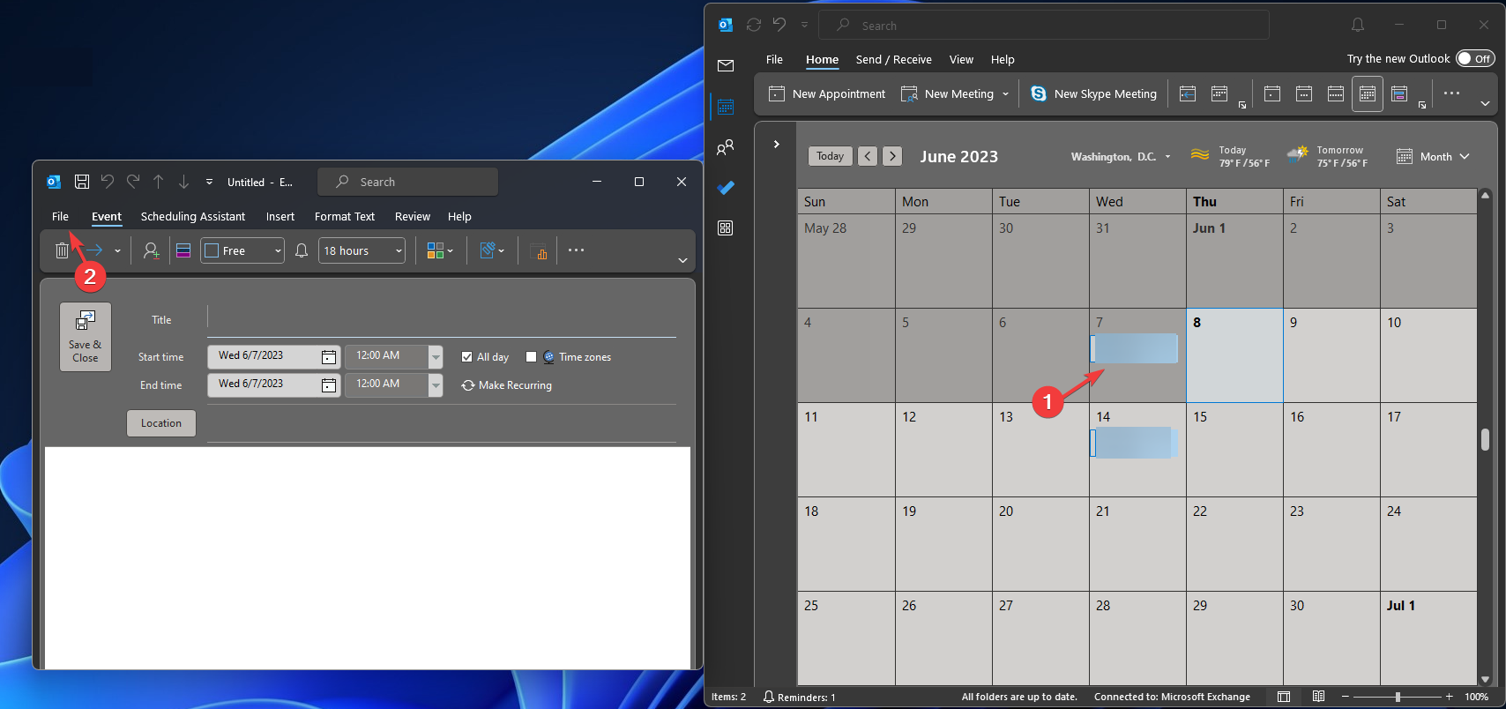The width and height of the screenshot is (1506, 709).
Task: Open the Send / Receive tab in Outlook
Action: (893, 59)
